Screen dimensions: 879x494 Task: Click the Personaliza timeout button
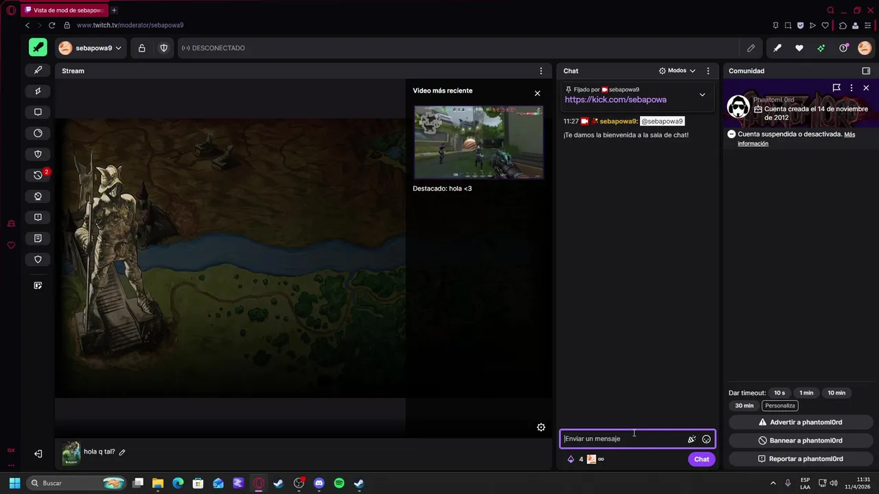click(780, 405)
